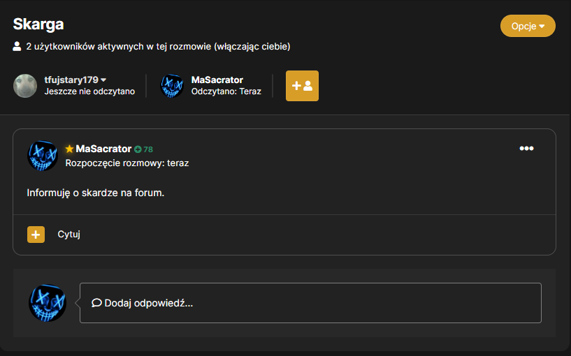
Task: Open MaSacrator avatar in participants list
Action: click(172, 86)
